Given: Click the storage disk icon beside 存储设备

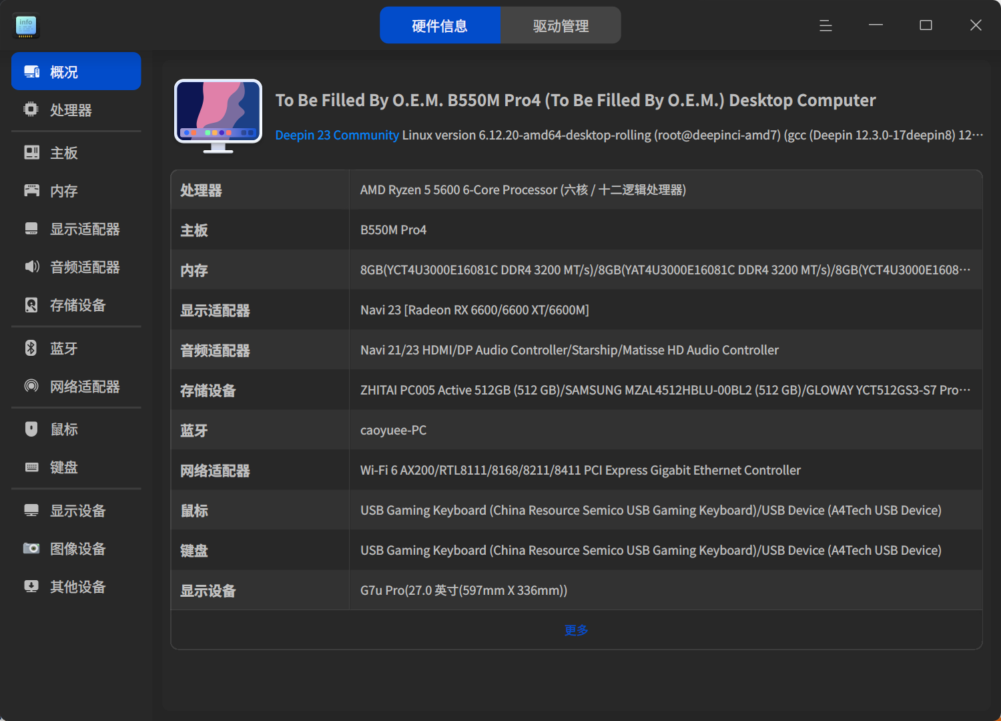Looking at the screenshot, I should pyautogui.click(x=31, y=304).
